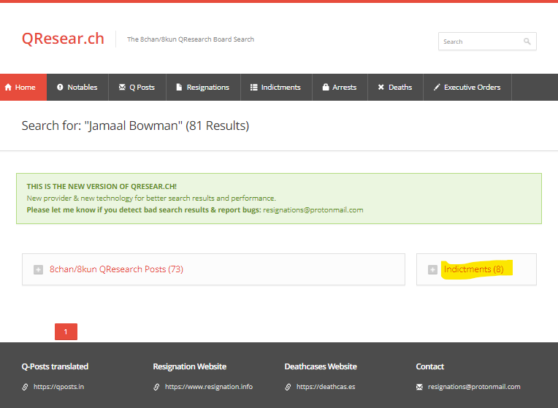
Task: Click THIS IS THE NEW VERSION notice text
Action: click(102, 186)
